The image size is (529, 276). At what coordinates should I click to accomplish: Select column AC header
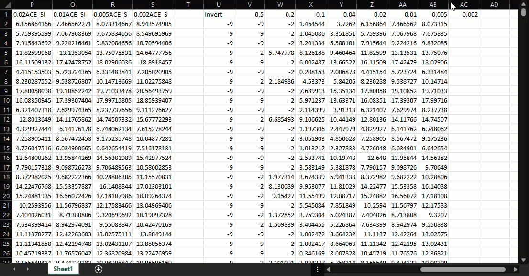pyautogui.click(x=463, y=4)
